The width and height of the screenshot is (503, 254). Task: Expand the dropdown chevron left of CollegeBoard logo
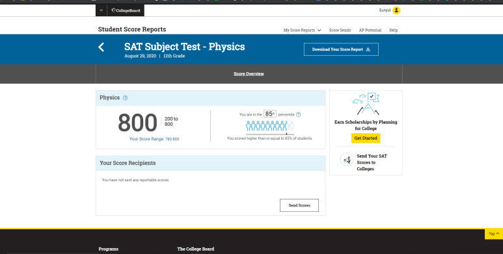point(101,10)
